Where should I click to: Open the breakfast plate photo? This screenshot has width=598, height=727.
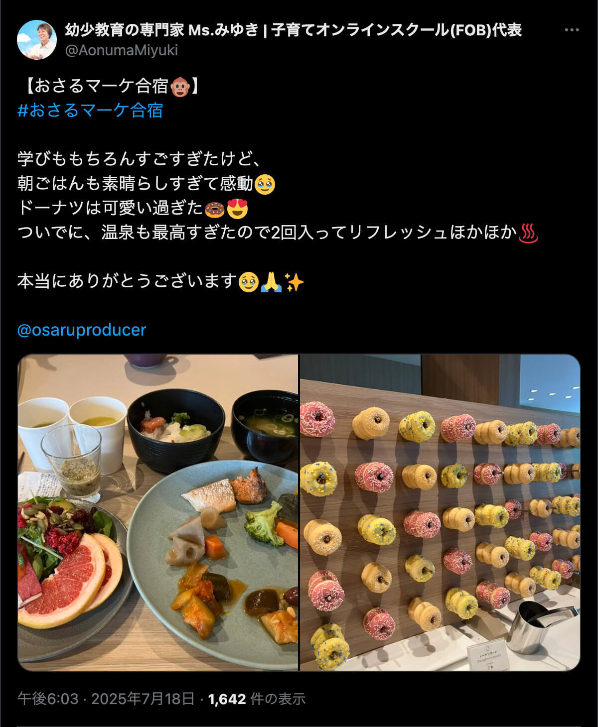(x=158, y=512)
